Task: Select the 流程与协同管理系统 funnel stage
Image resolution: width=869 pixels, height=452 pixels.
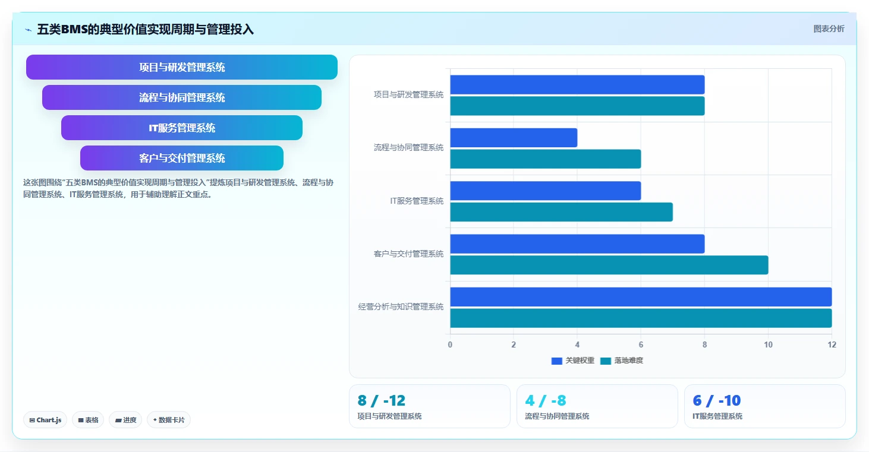Action: (x=182, y=97)
